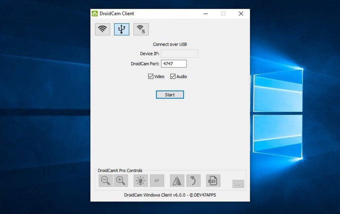340x214 pixels.
Task: Click the DroidCam Port input field
Action: point(174,64)
